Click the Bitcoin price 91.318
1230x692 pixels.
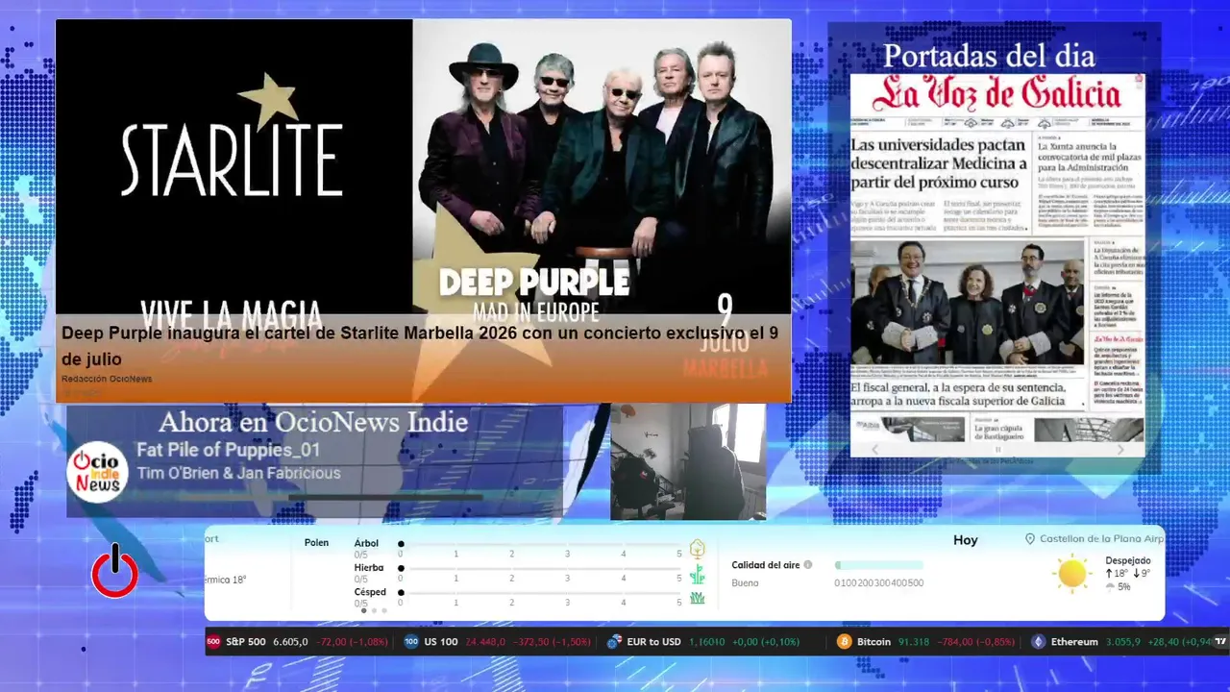[x=913, y=642]
